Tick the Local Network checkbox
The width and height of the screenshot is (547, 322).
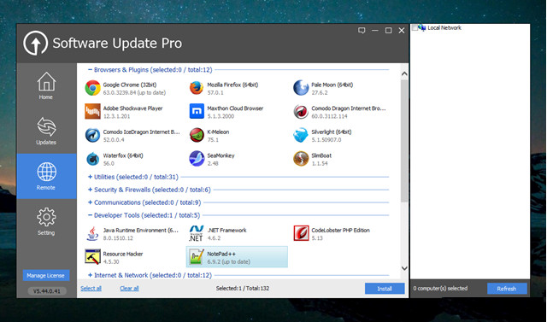point(415,27)
